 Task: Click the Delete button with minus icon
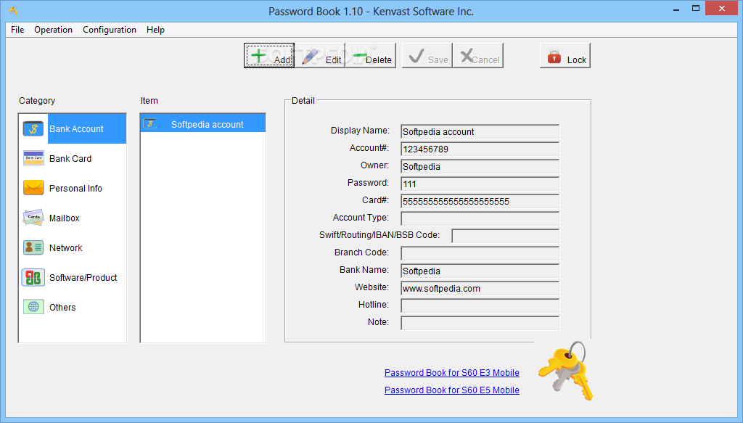[371, 55]
